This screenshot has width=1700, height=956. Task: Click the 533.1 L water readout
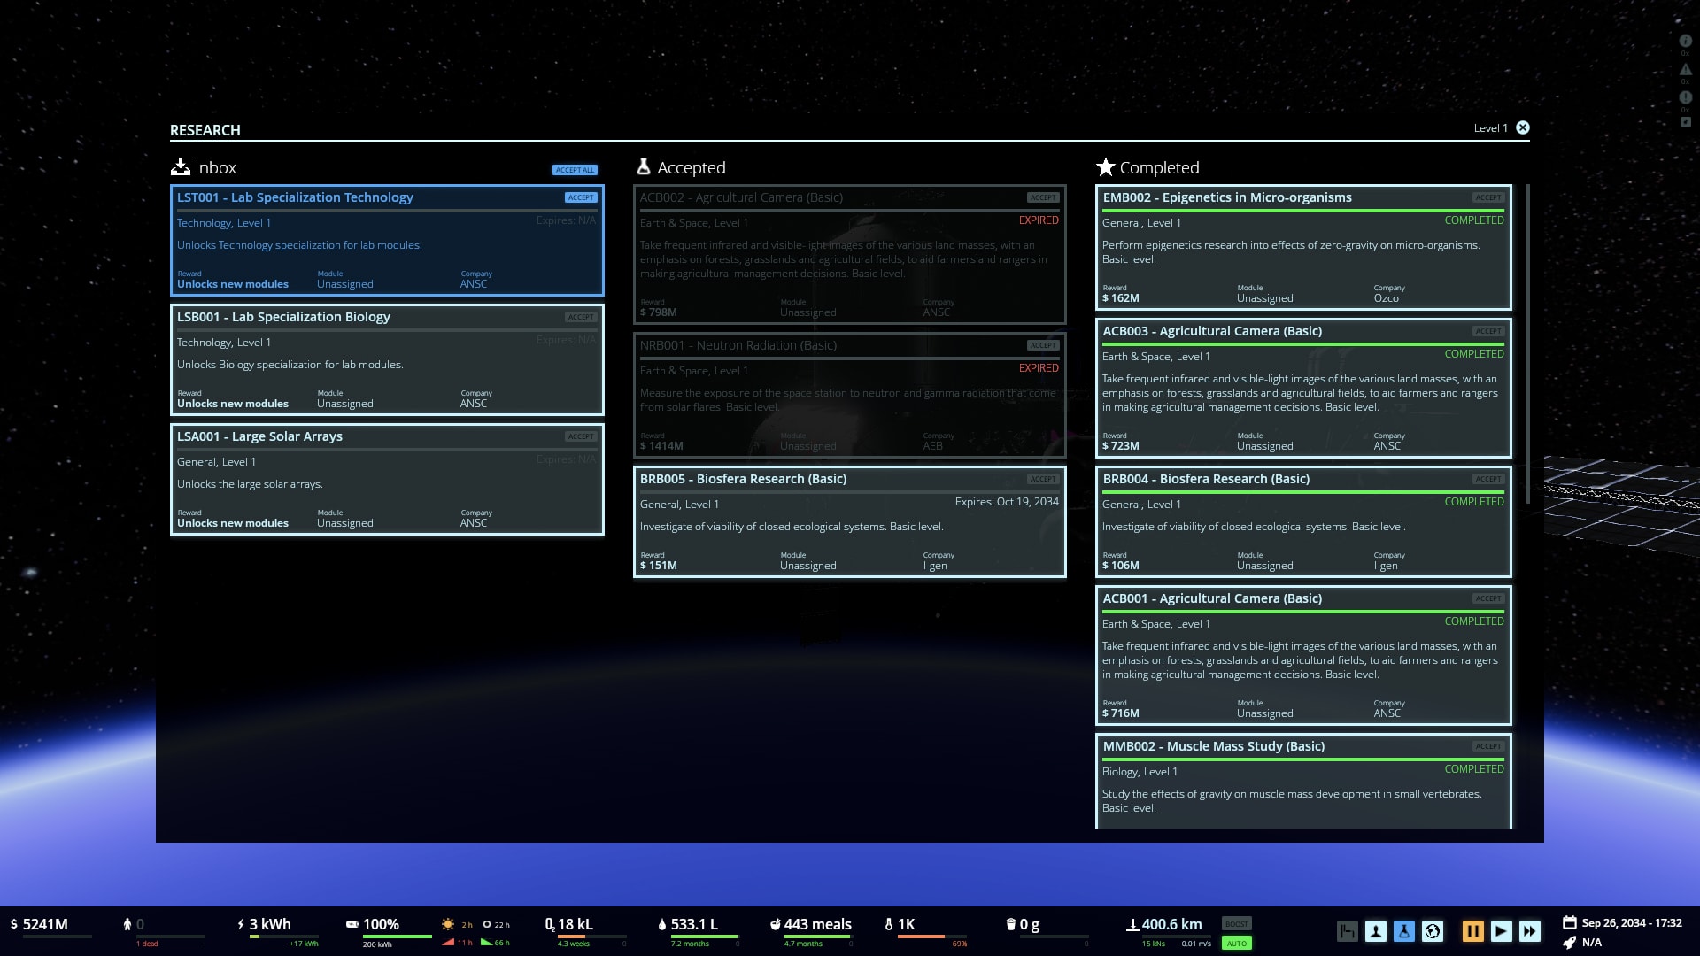(x=694, y=924)
